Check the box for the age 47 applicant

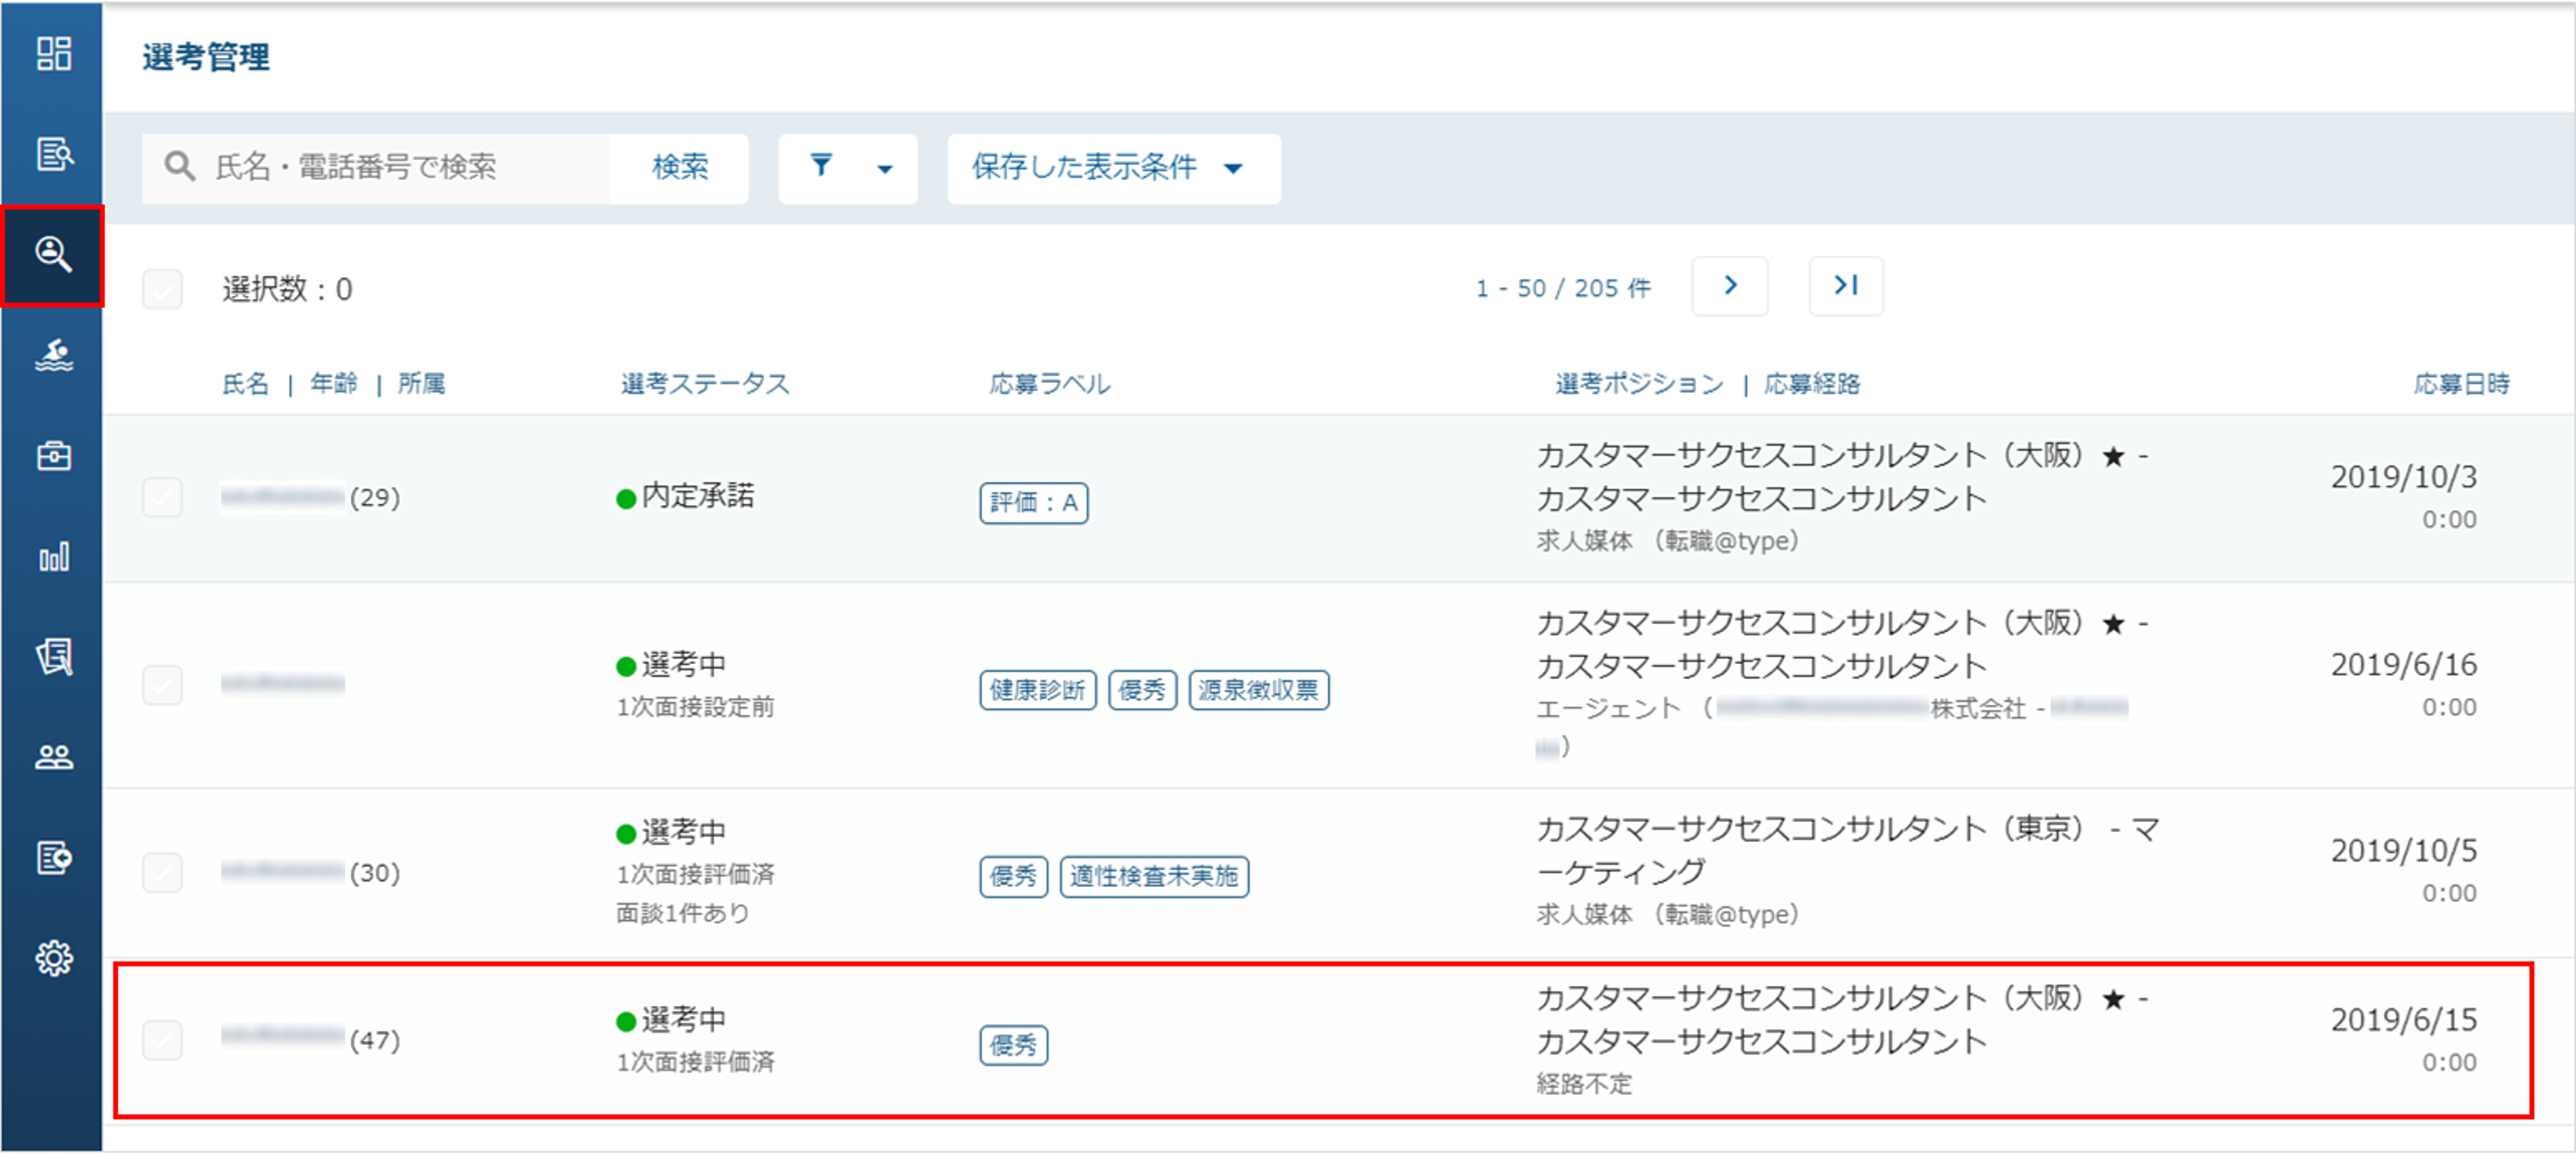click(162, 1040)
